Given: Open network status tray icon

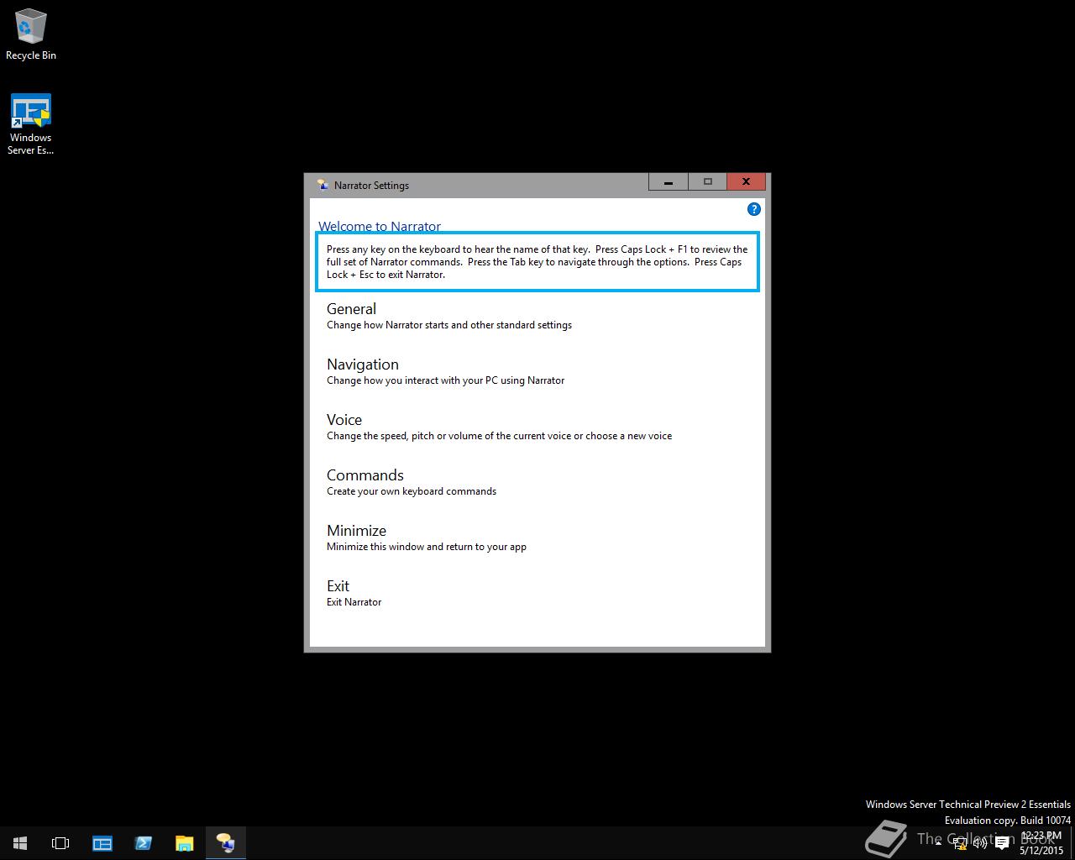Looking at the screenshot, I should pos(960,843).
